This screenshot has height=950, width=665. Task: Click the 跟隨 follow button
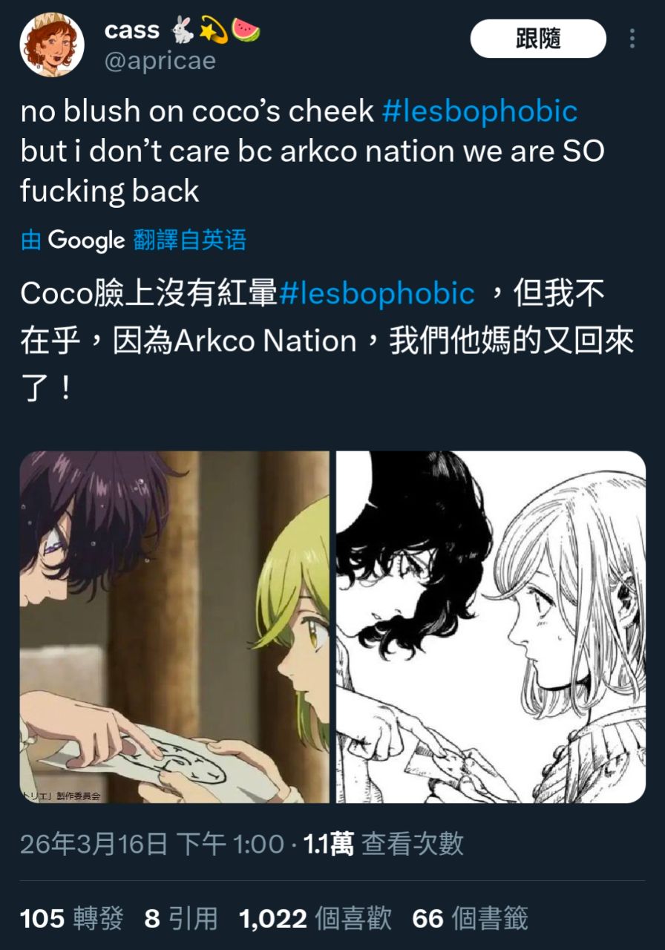pos(538,39)
